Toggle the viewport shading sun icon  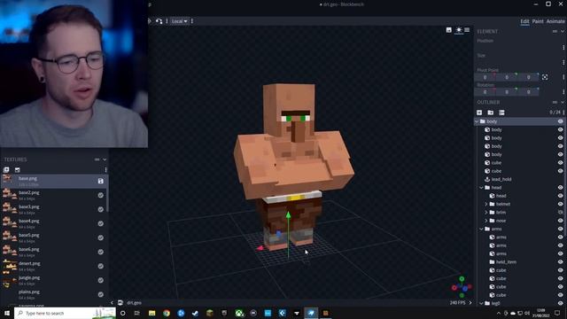click(x=459, y=30)
